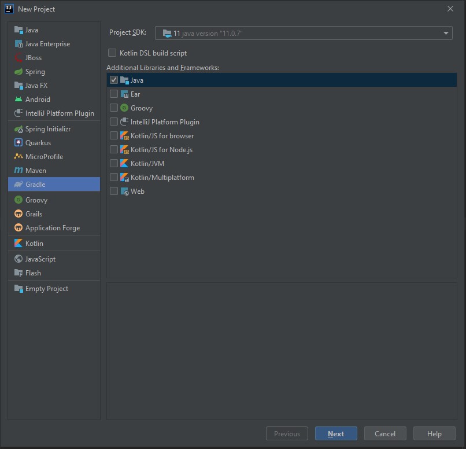Select the Kotlin icon in the sidebar

click(x=19, y=243)
